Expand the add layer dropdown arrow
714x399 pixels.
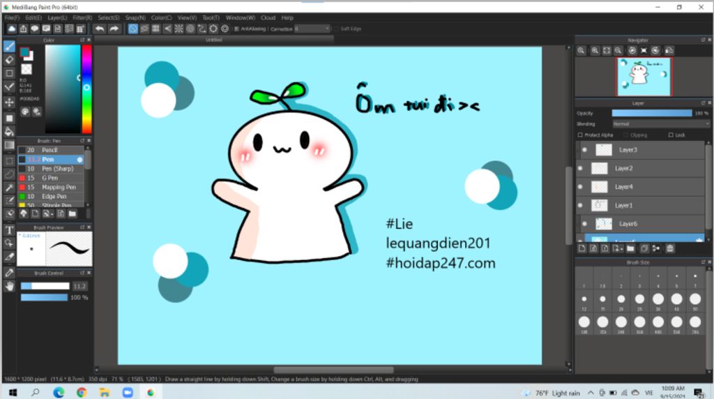point(621,250)
